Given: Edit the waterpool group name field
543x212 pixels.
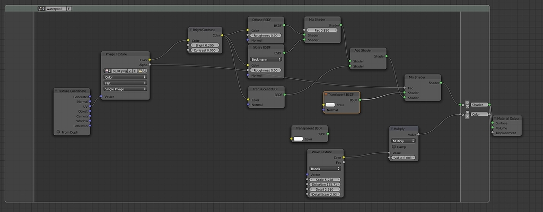Looking at the screenshot, I should (x=56, y=8).
